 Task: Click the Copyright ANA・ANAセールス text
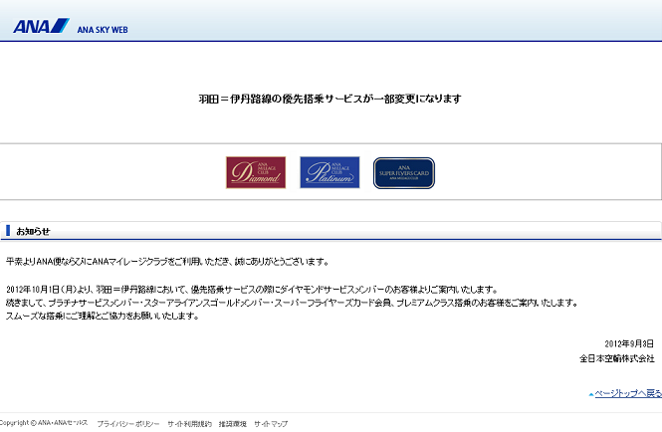click(44, 423)
